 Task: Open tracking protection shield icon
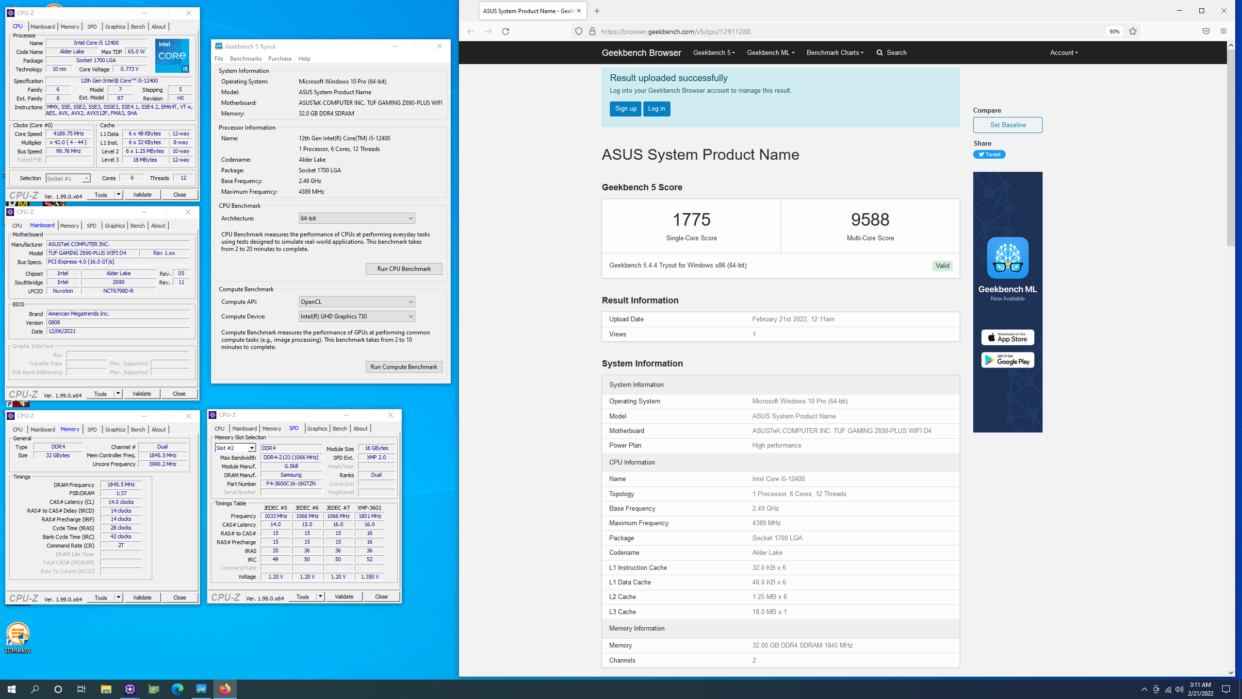click(579, 32)
